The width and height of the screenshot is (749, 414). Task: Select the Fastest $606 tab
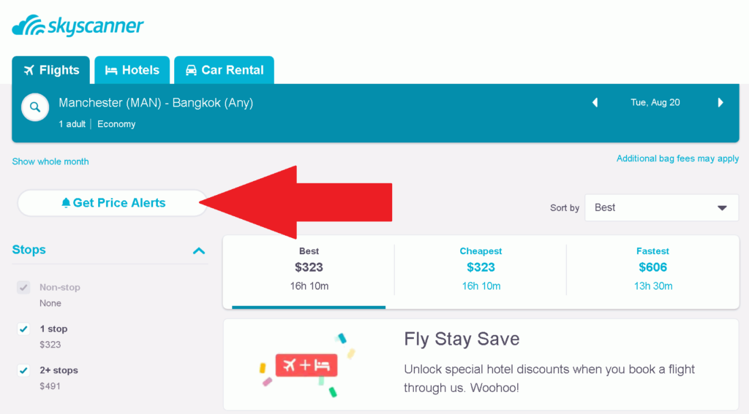(652, 268)
